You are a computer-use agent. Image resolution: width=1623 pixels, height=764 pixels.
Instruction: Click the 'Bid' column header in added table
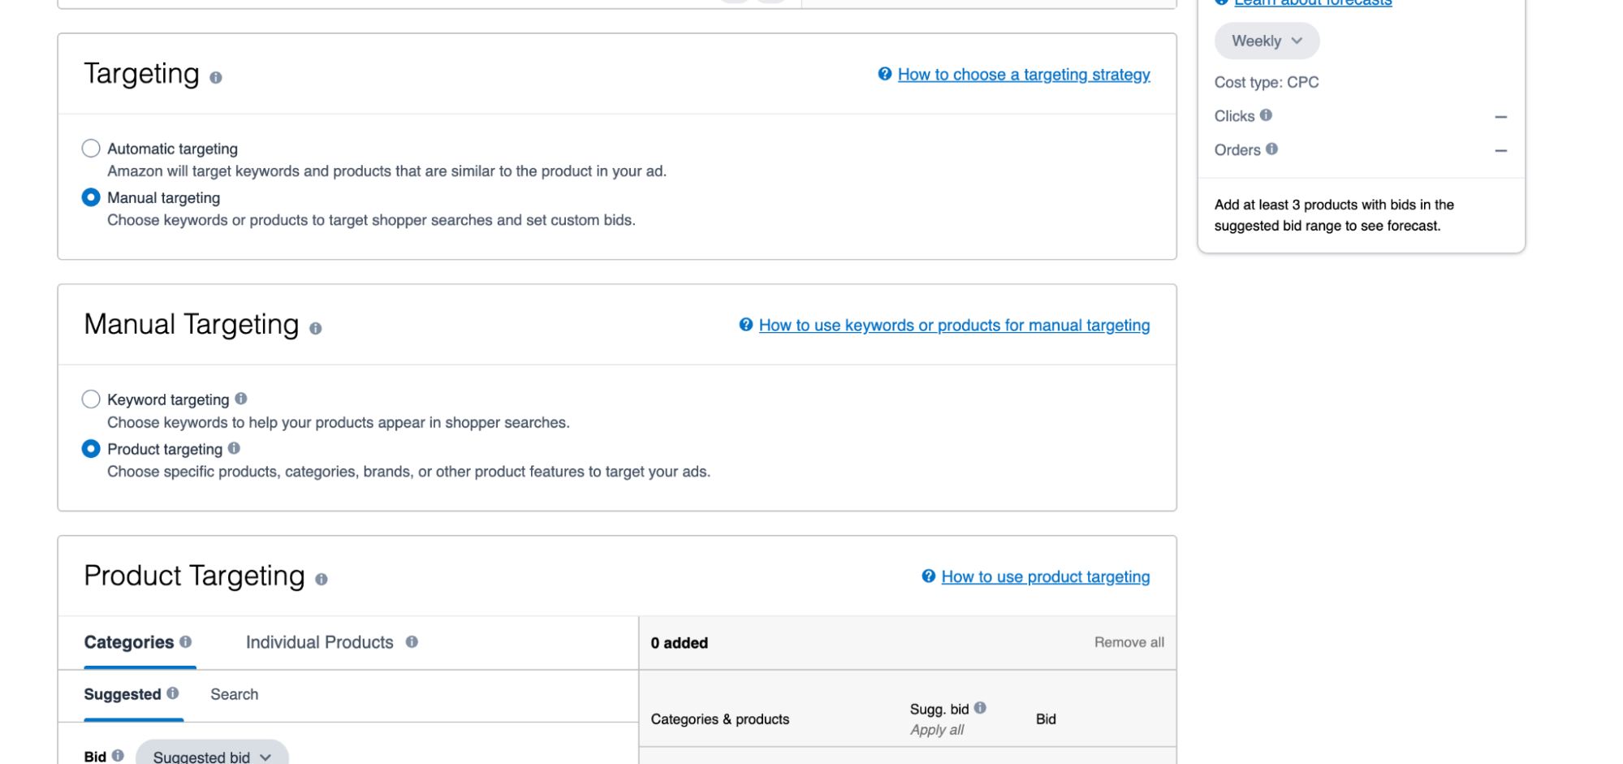click(x=1046, y=719)
